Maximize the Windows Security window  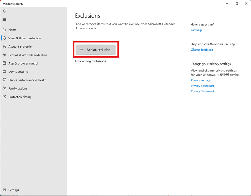[236, 4]
